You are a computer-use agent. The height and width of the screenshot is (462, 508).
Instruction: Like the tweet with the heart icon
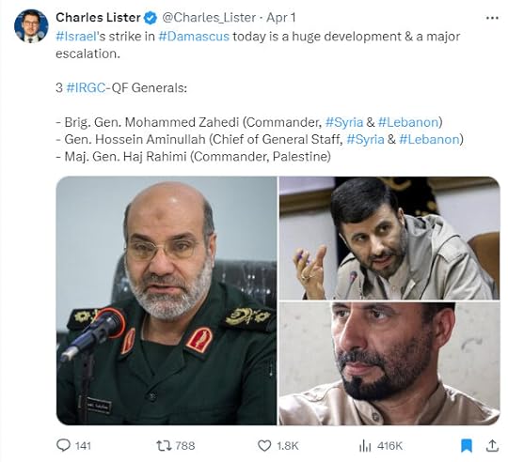(x=264, y=446)
